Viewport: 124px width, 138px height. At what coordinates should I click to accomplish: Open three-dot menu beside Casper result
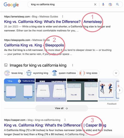click(x=65, y=120)
